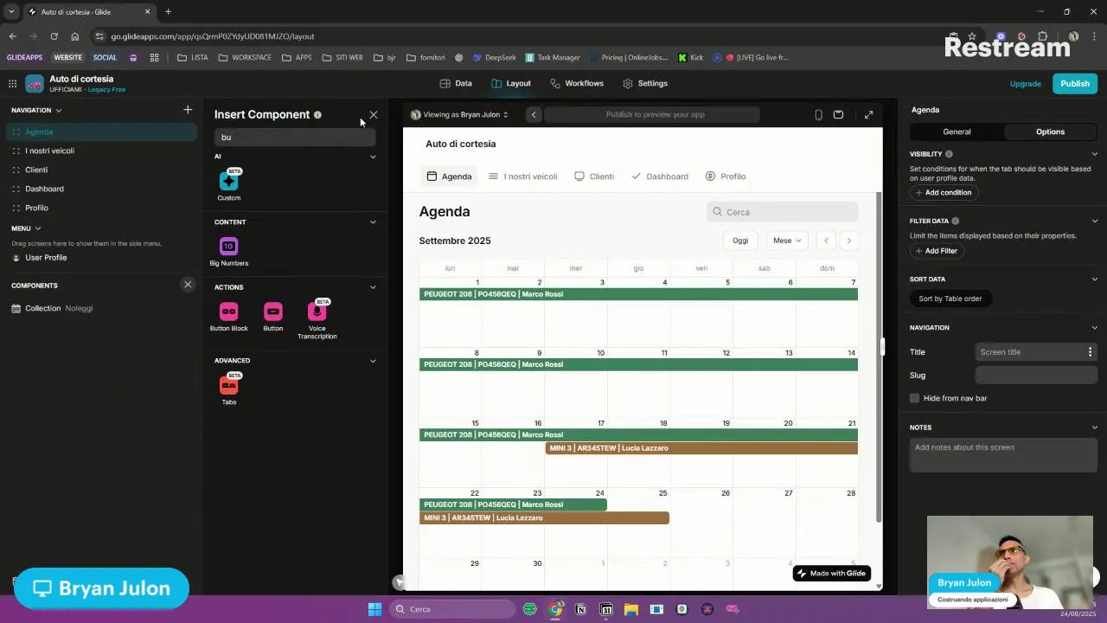Switch to the Data tab
This screenshot has width=1107, height=623.
(x=456, y=83)
